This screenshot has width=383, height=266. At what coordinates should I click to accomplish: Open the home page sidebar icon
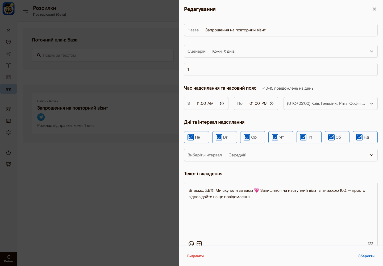[x=9, y=30]
